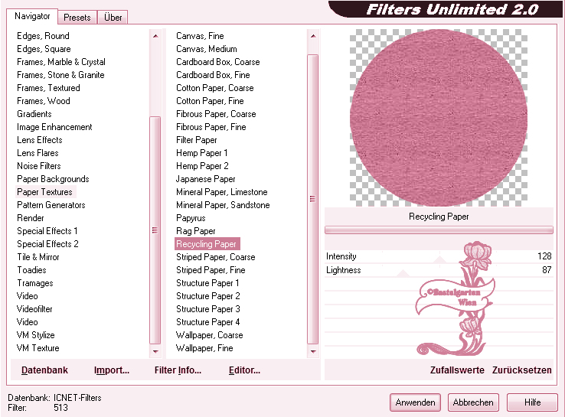This screenshot has height=417, width=565.
Task: Open Hilfe button
Action: tap(532, 402)
